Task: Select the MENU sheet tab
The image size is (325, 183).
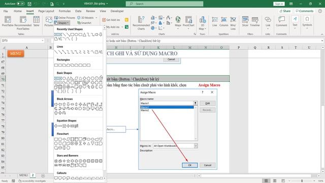Action: (23, 175)
